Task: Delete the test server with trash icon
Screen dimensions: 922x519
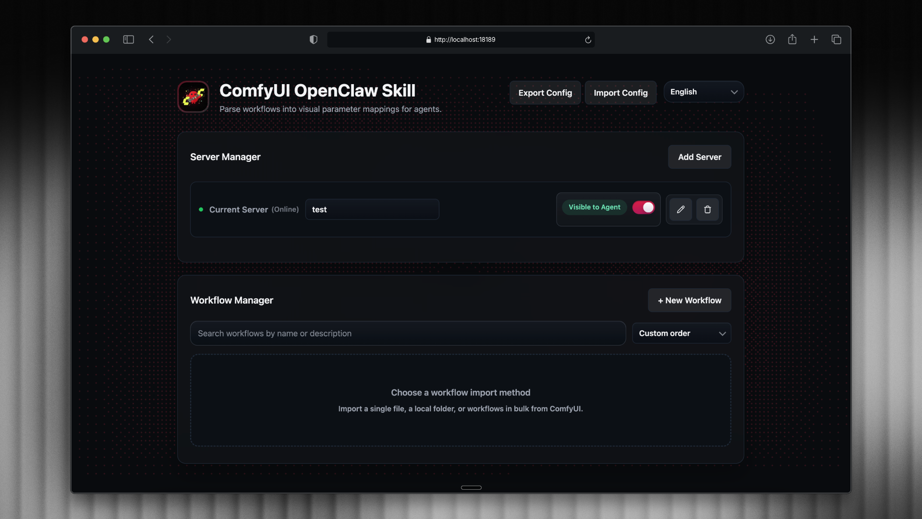Action: [x=707, y=210]
